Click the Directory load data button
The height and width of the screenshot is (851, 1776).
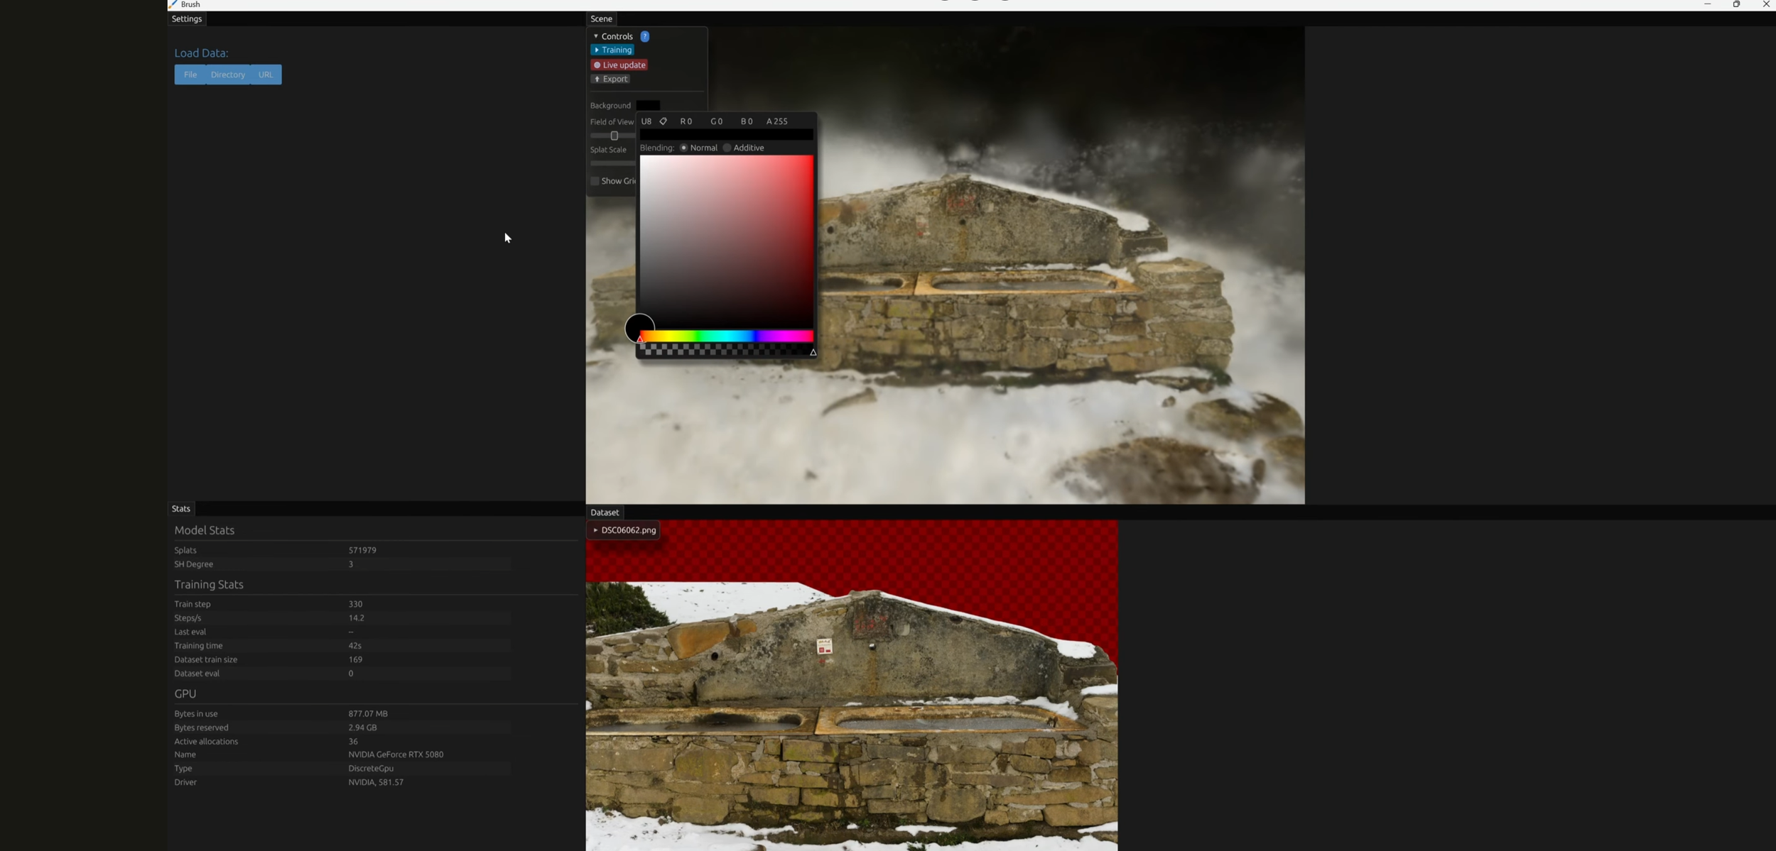tap(227, 75)
